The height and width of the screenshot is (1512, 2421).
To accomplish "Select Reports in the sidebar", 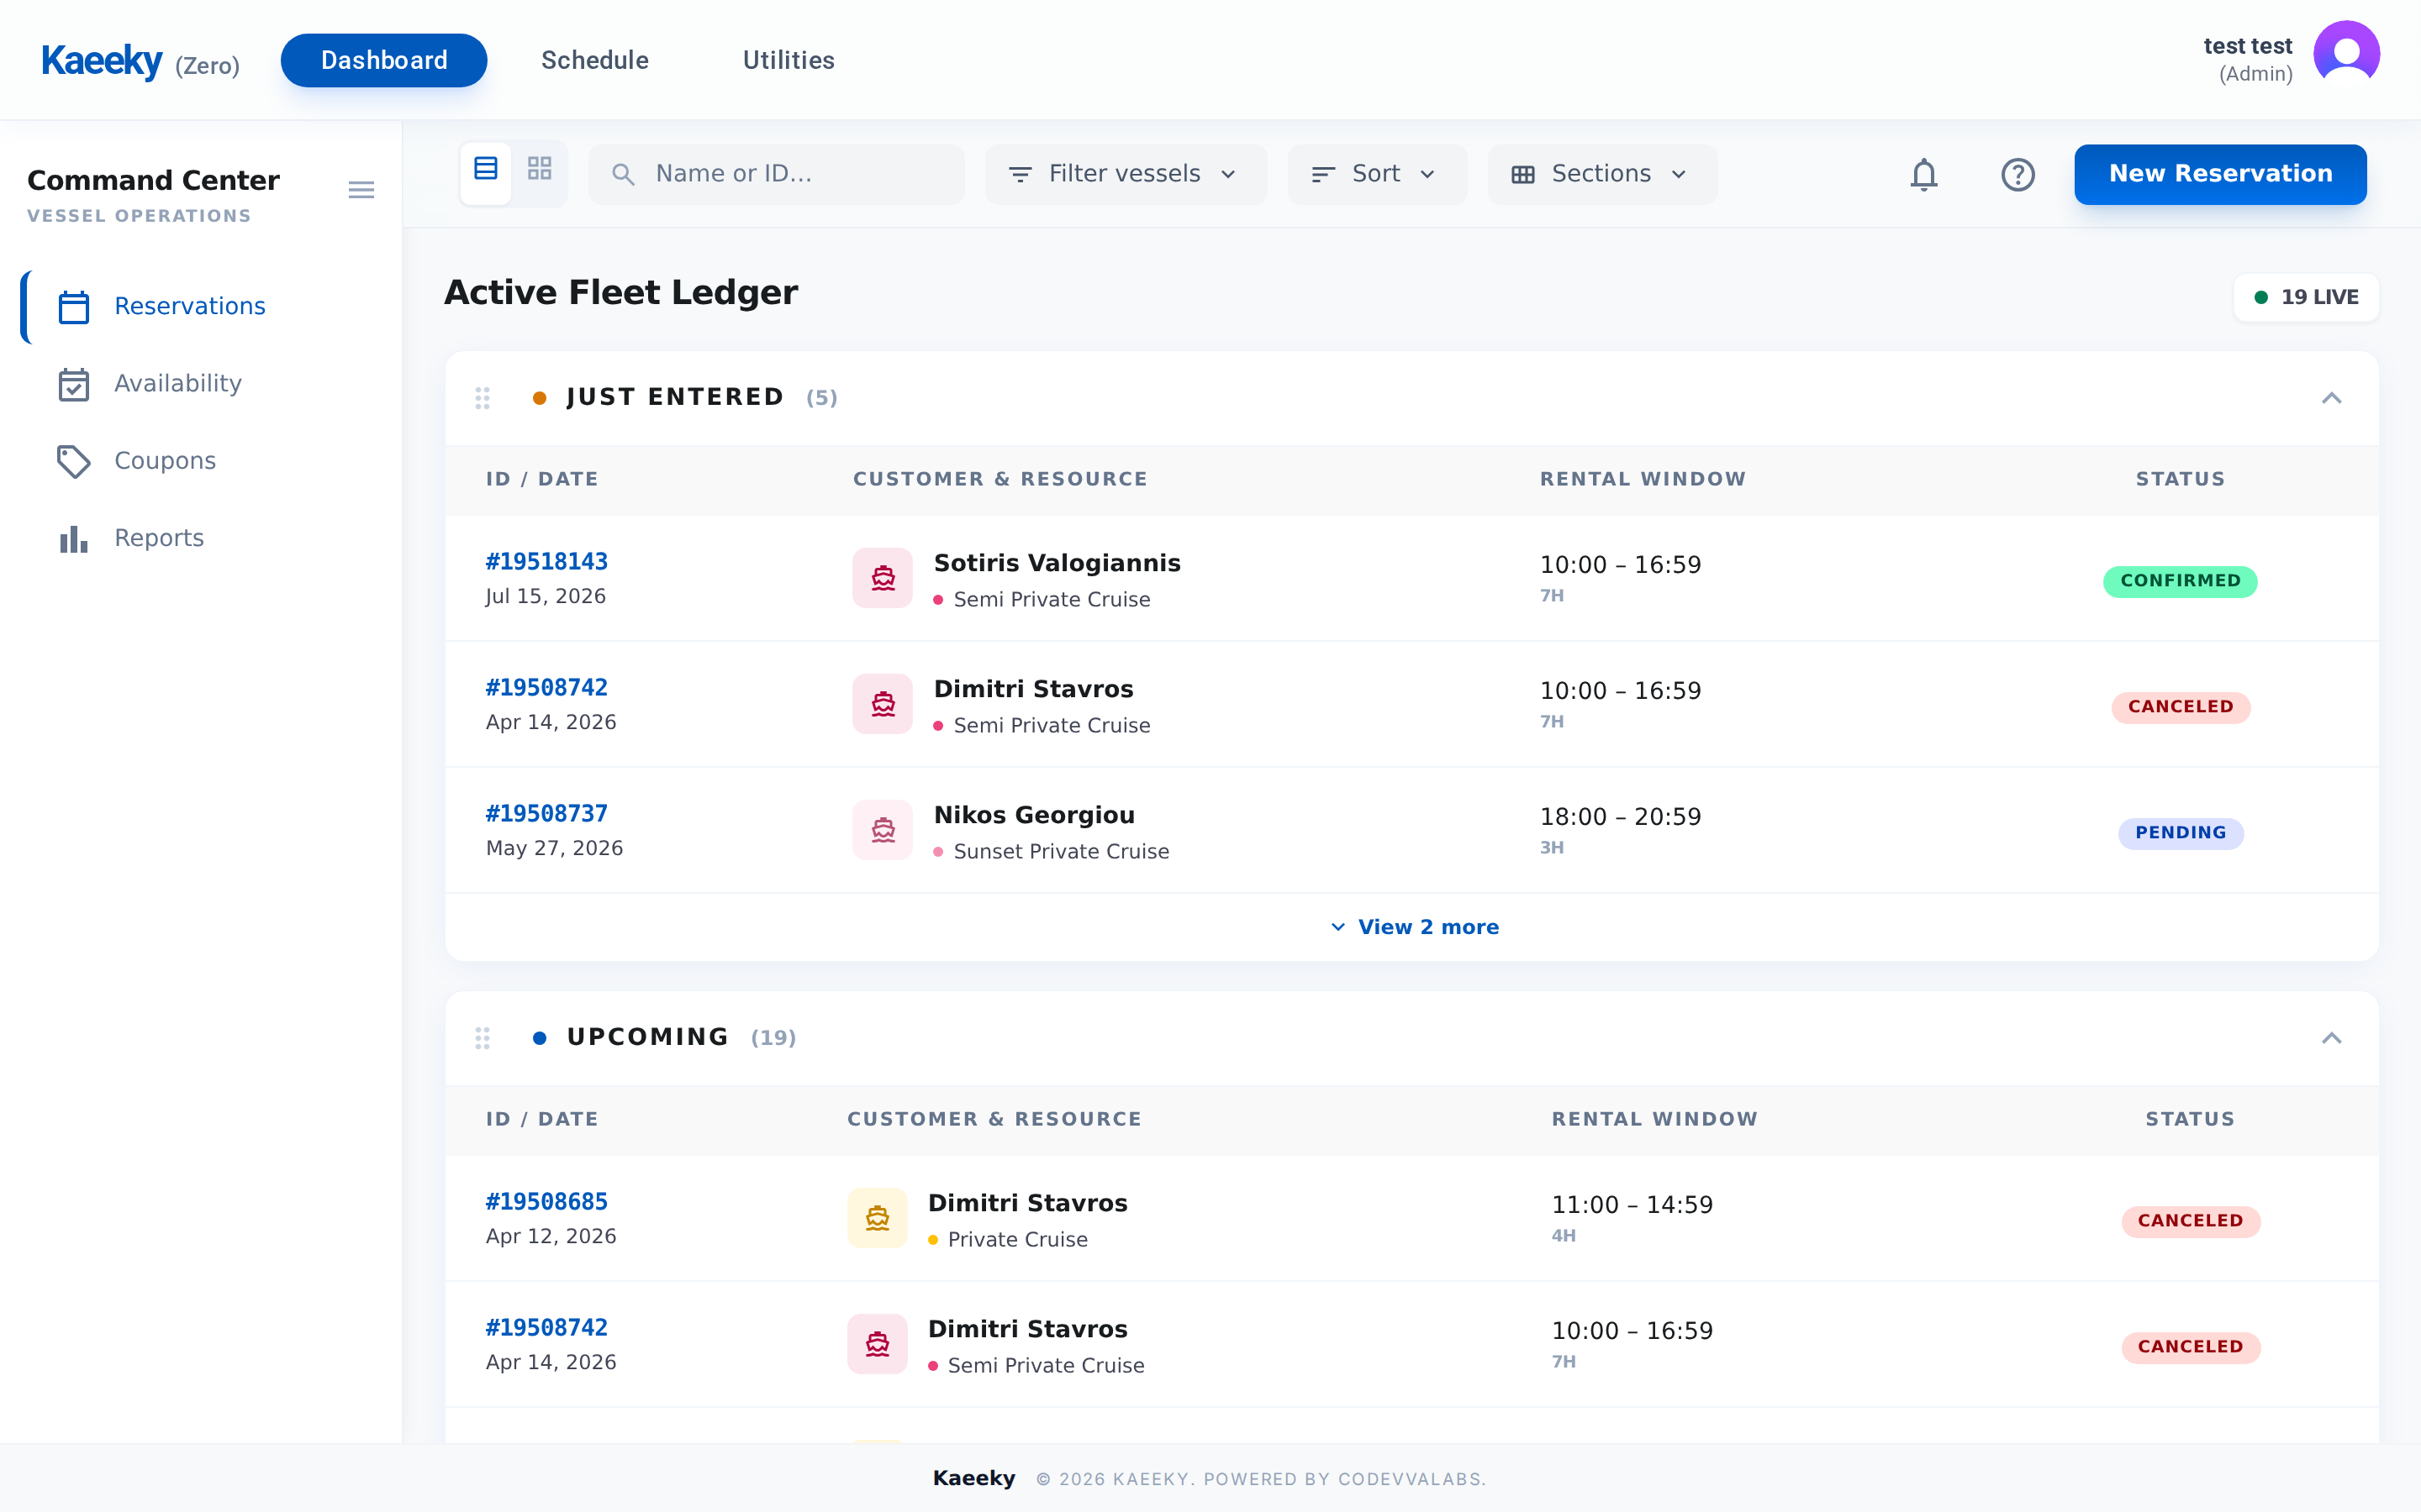I will [200, 538].
